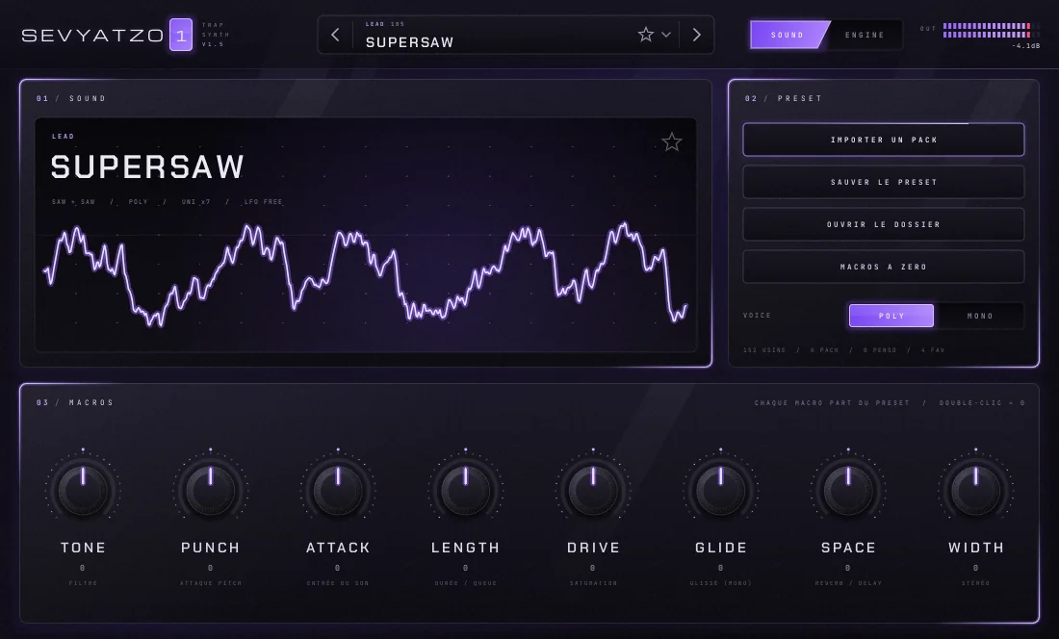The image size is (1059, 639).
Task: Click Sauver le Preset button
Action: [x=884, y=182]
